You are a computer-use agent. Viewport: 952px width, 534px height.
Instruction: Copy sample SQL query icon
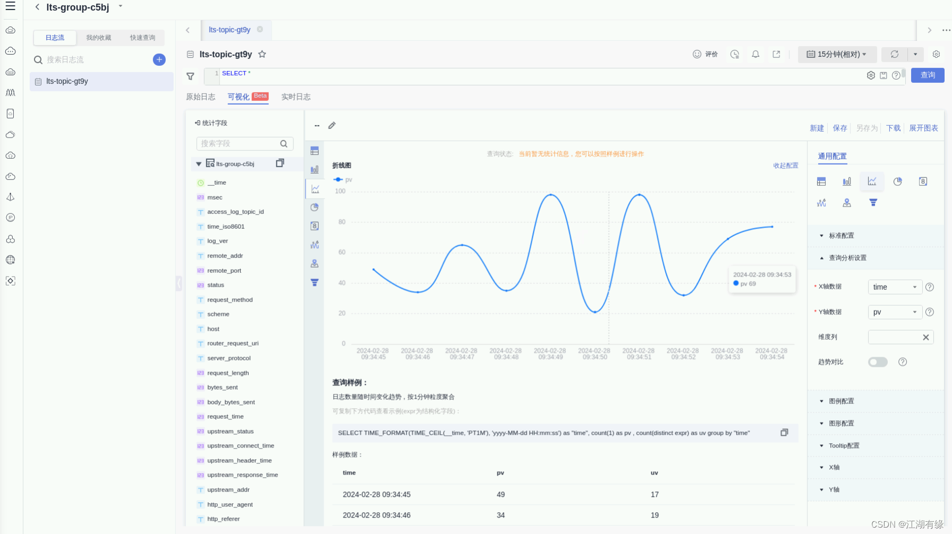(x=784, y=433)
